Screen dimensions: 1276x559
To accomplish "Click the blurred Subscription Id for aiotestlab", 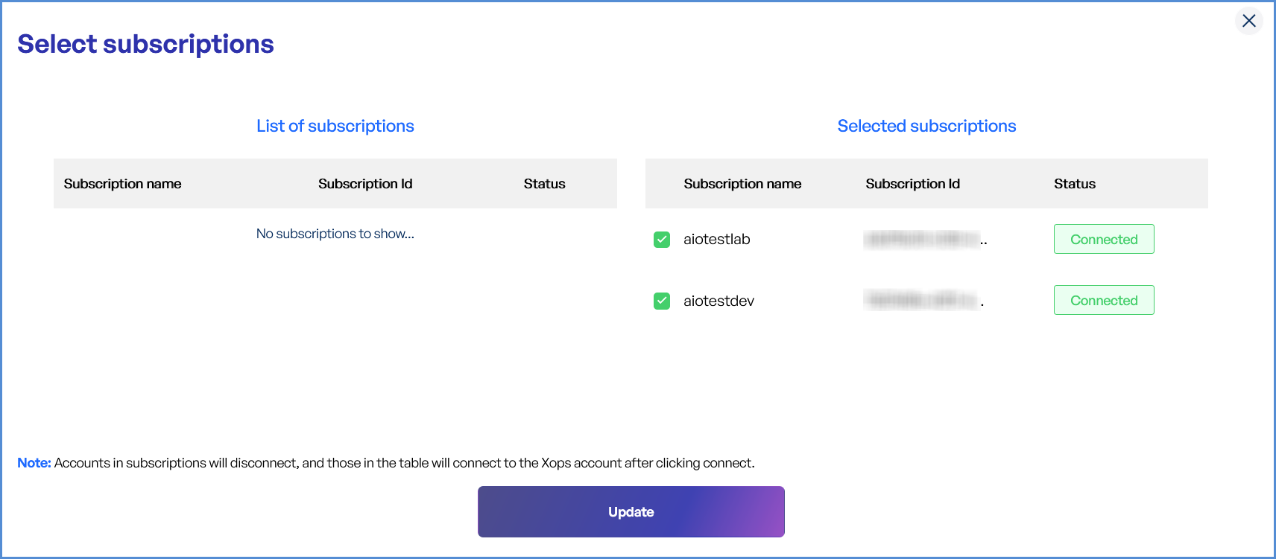I will [923, 240].
